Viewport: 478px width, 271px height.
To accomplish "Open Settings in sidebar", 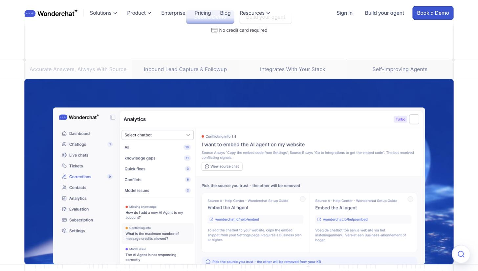I will [x=74, y=231].
